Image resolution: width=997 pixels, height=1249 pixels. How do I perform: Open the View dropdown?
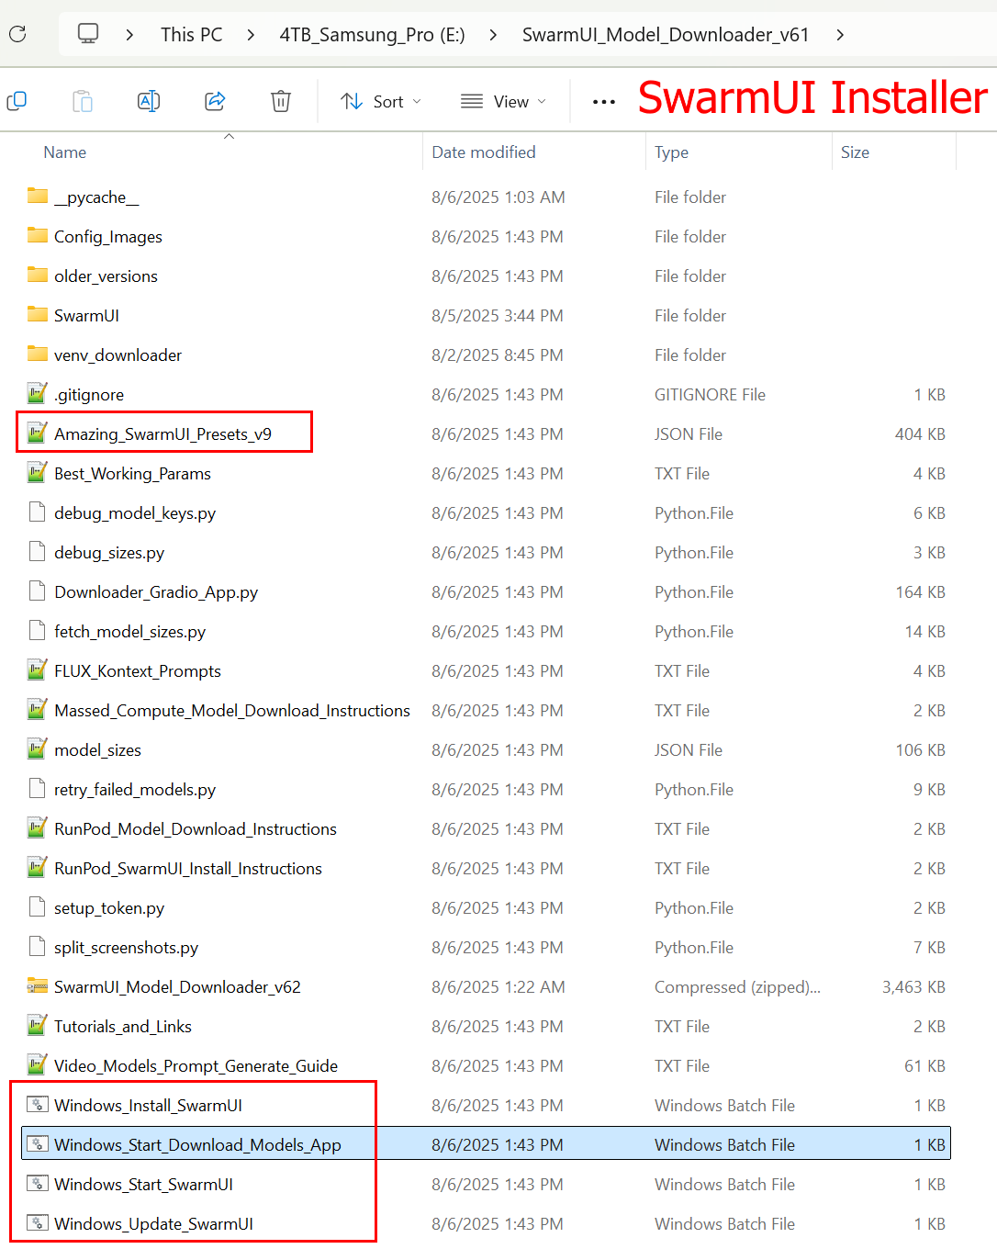503,101
